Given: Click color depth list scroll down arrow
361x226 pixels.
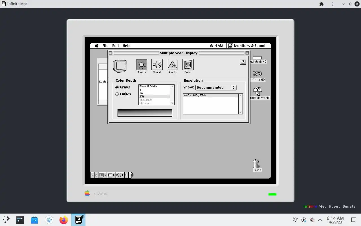Looking at the screenshot, I should point(172,103).
